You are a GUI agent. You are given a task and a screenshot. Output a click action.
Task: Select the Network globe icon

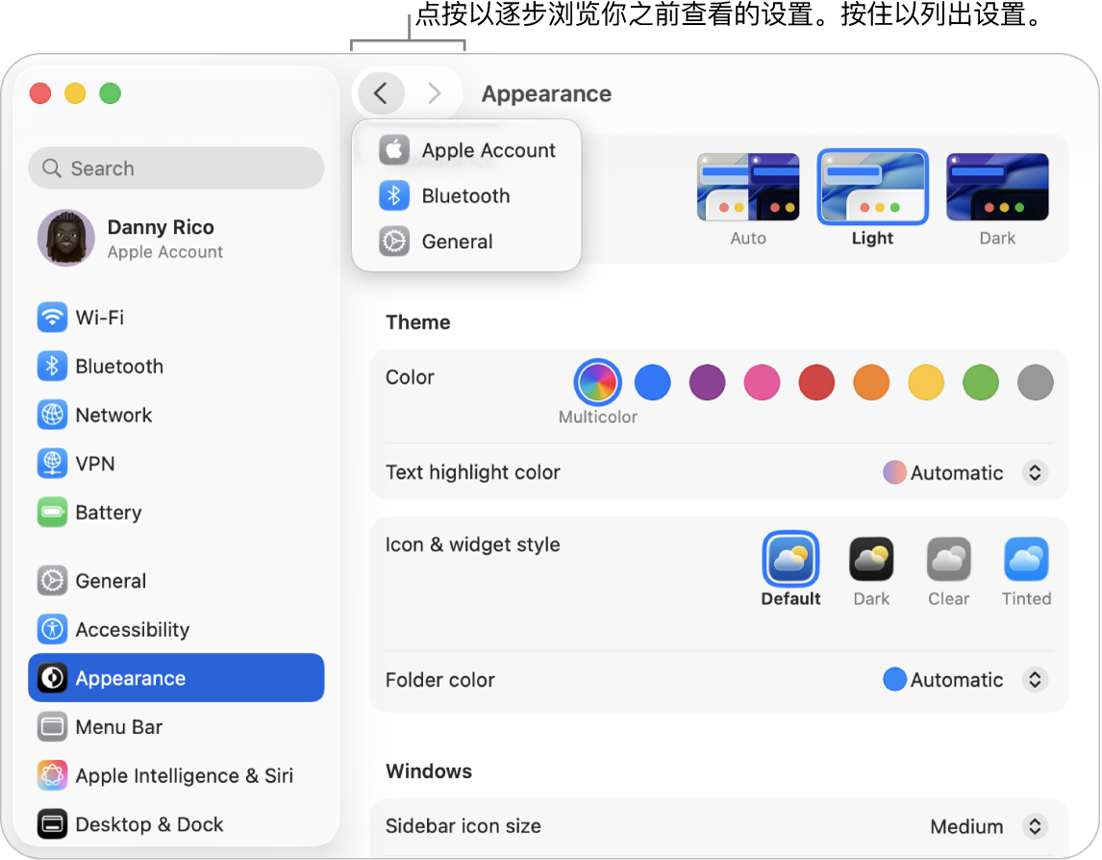(x=52, y=416)
